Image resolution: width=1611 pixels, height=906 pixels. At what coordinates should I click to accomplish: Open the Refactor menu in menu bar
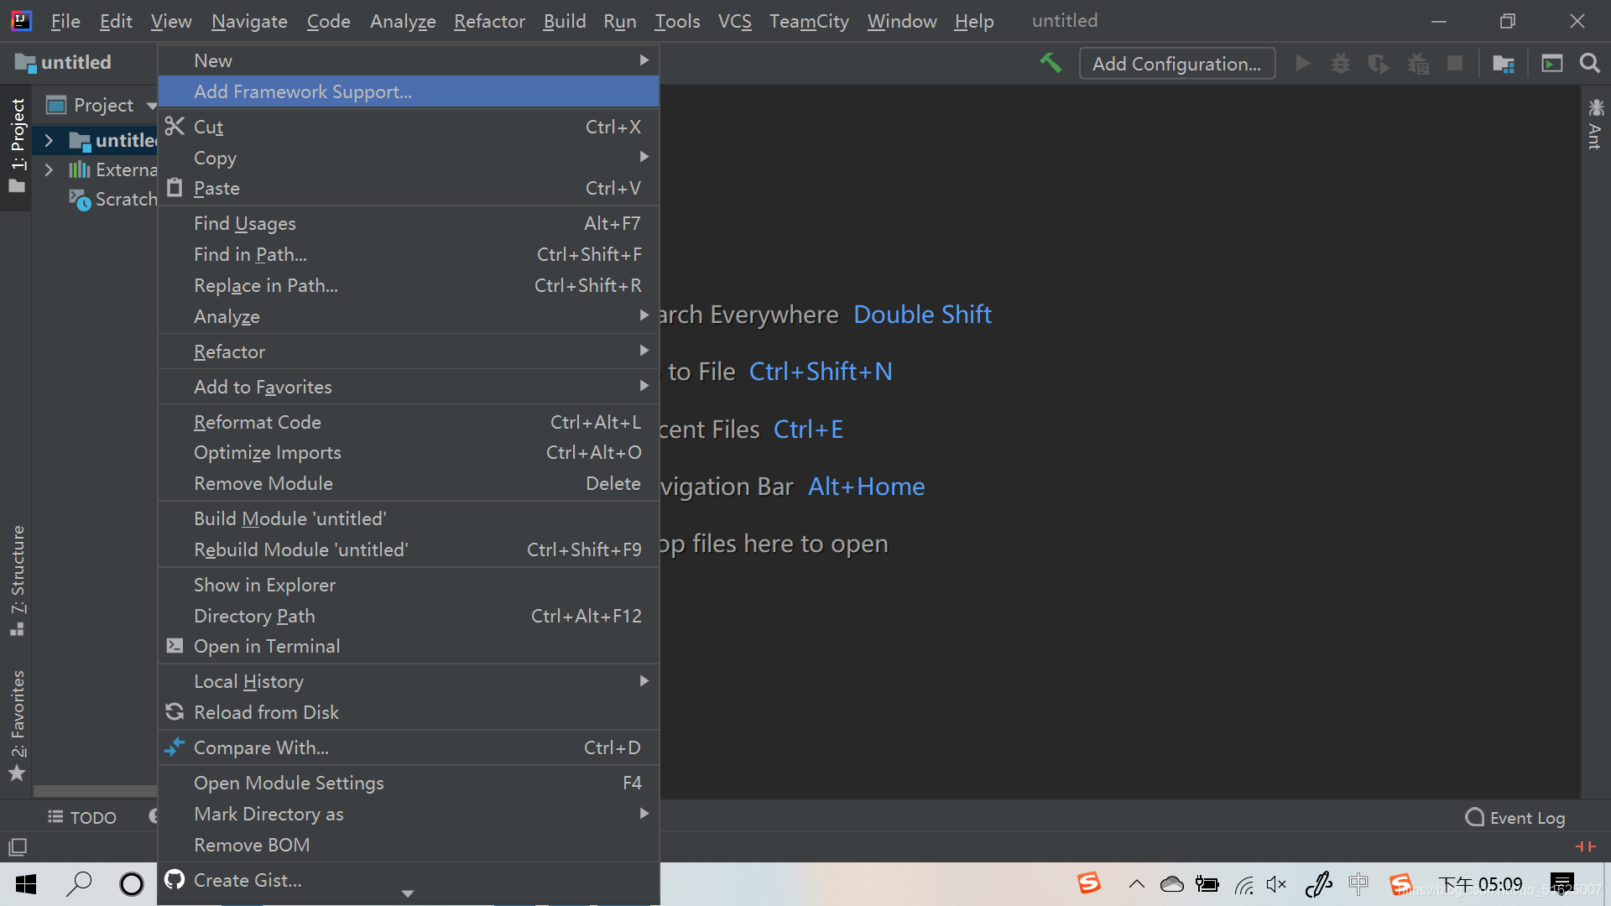488,21
